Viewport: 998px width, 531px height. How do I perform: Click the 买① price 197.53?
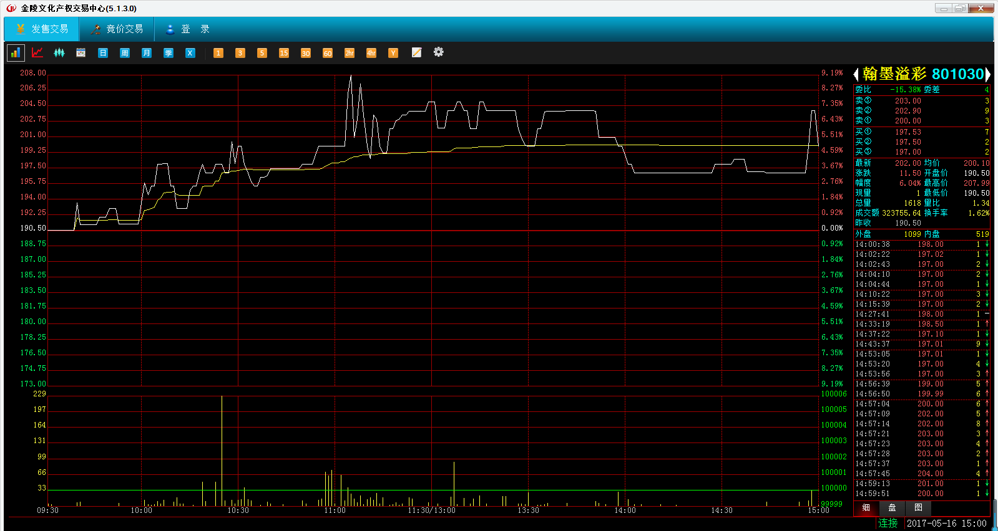tap(908, 132)
